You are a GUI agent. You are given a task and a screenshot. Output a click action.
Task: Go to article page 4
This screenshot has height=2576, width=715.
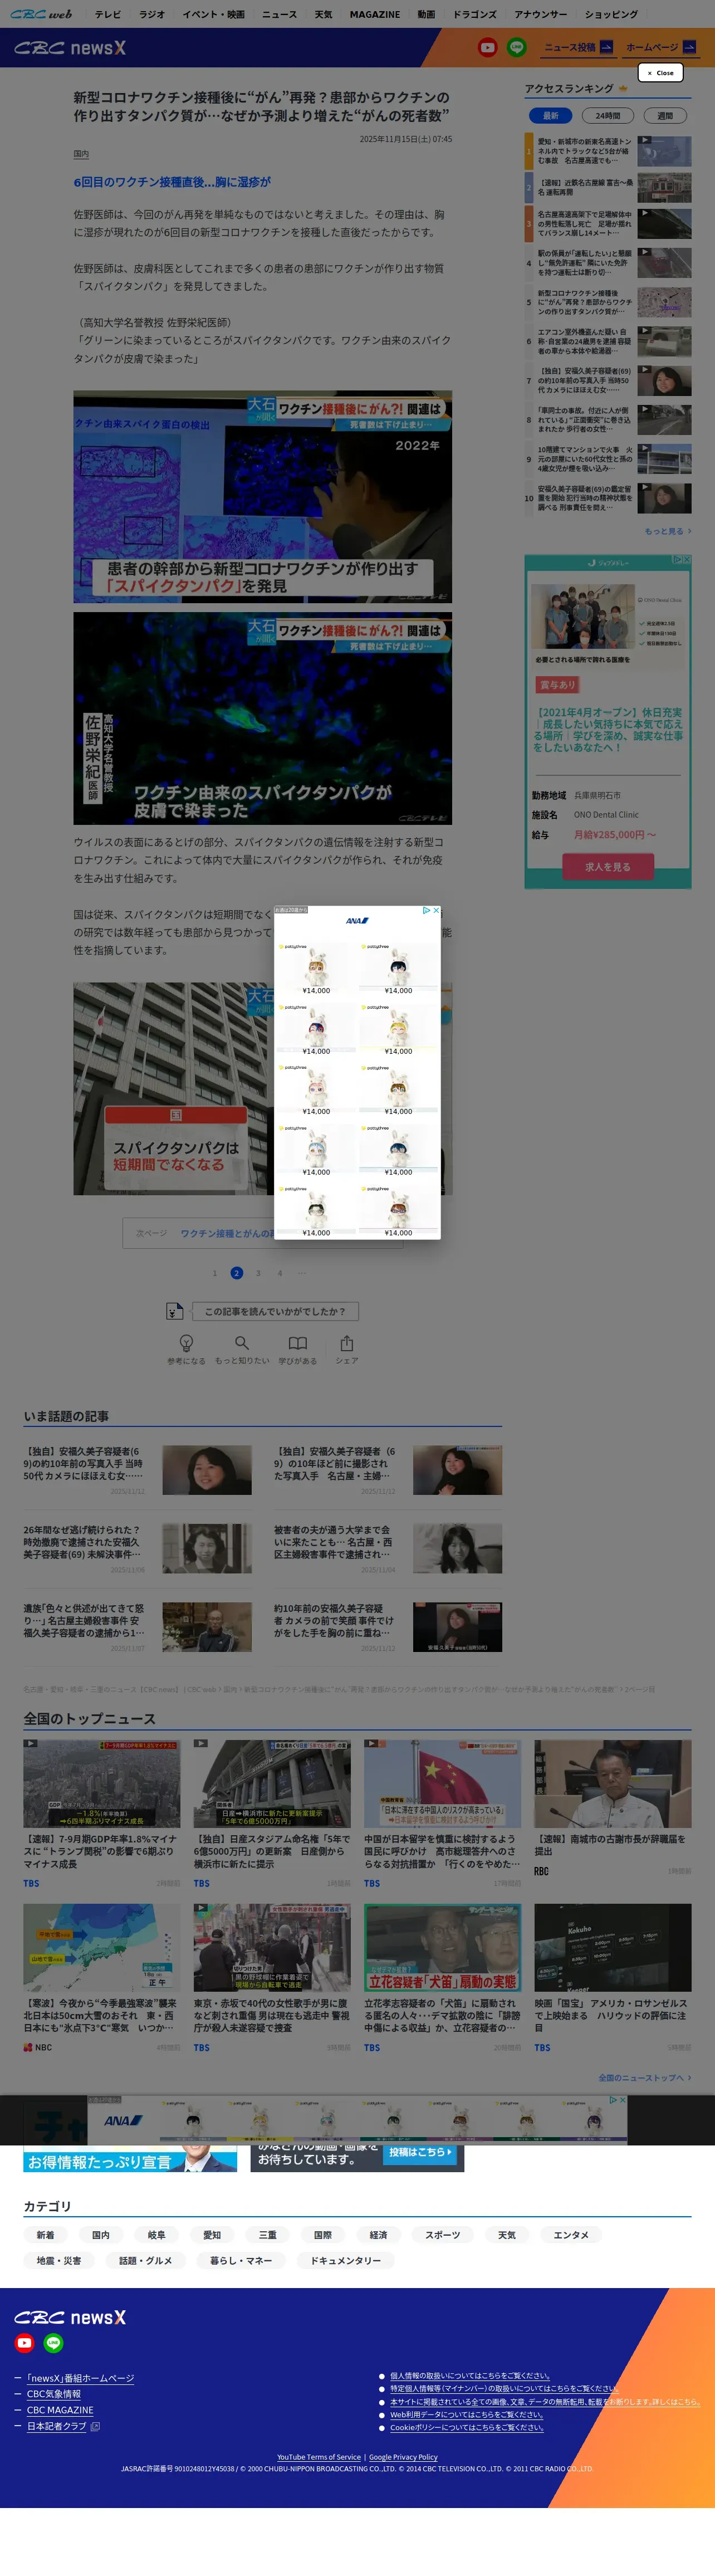click(x=279, y=1273)
